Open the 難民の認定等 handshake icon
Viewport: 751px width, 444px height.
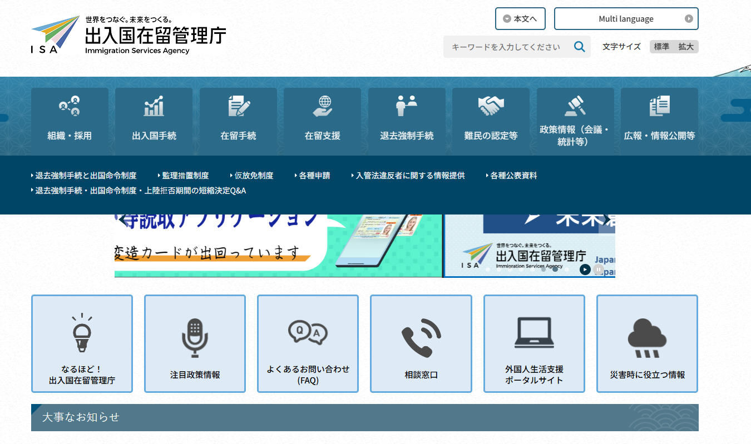click(491, 106)
